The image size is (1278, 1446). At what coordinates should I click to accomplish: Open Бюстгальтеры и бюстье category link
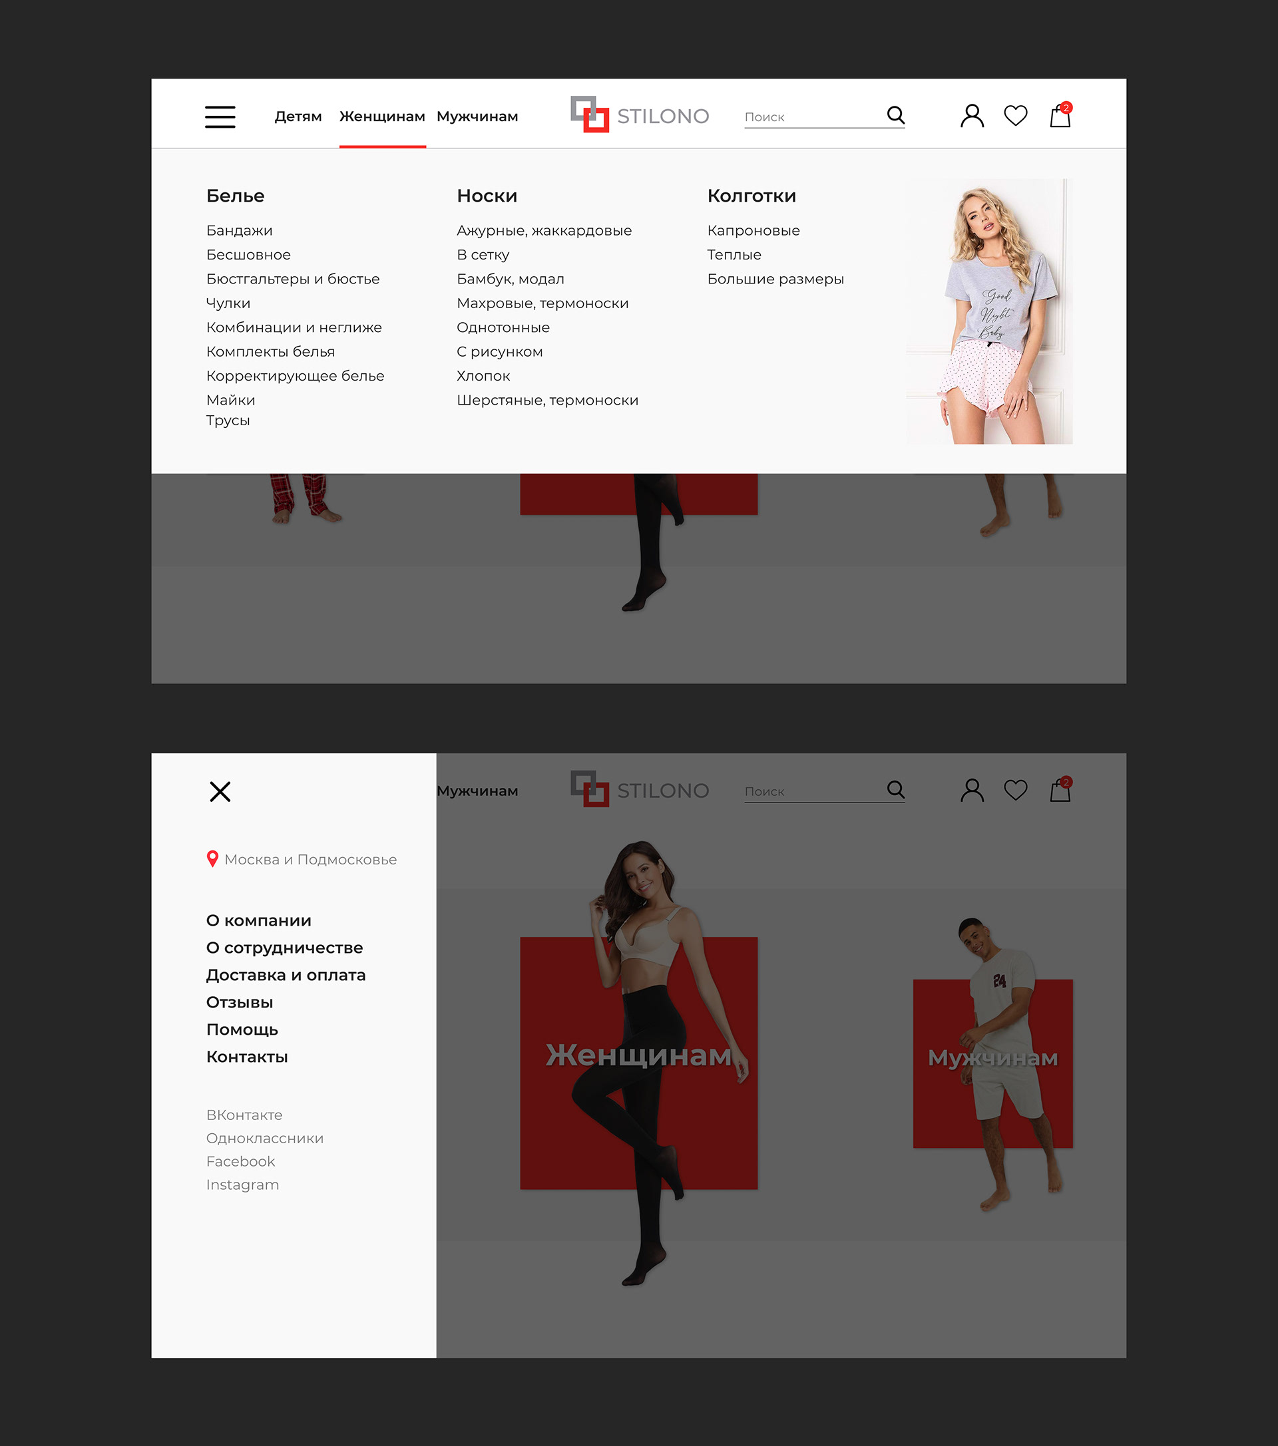(x=292, y=279)
